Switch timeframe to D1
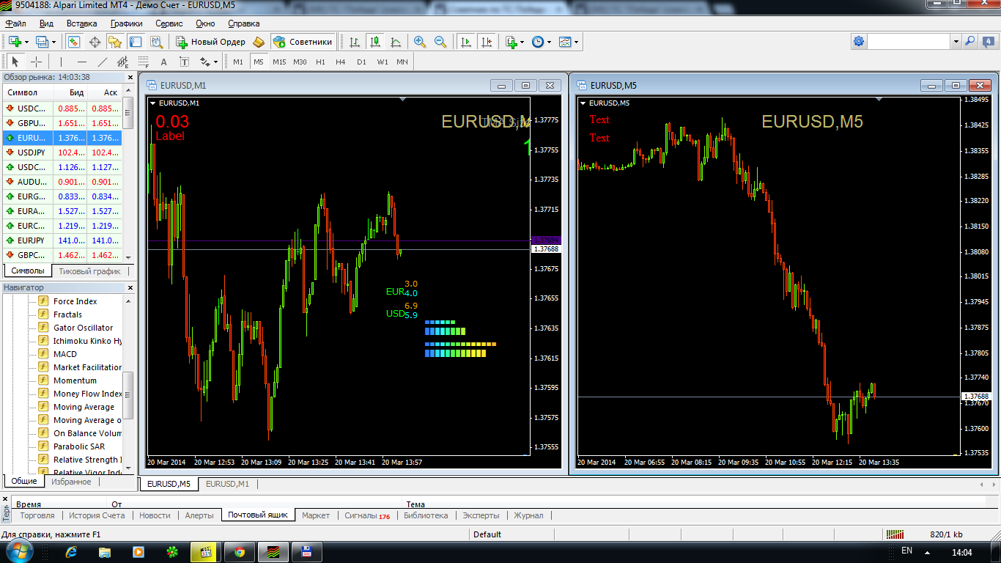This screenshot has width=1001, height=563. tap(361, 62)
